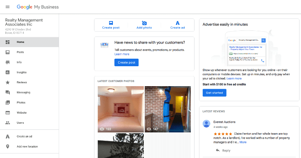Click the 4 weeks ago review timestamp
This screenshot has height=158, width=301.
click(220, 127)
